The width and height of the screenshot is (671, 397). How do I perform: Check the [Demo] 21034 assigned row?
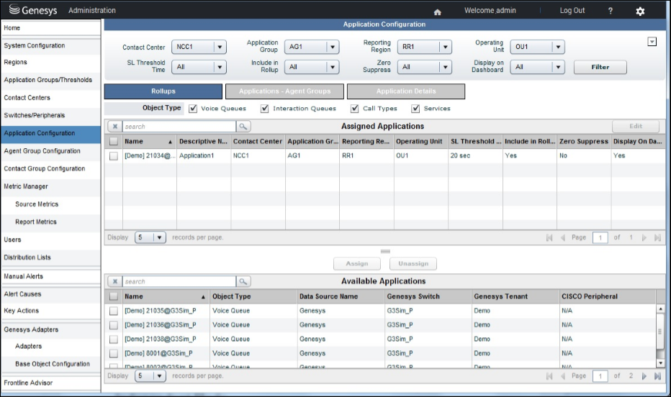pyautogui.click(x=114, y=156)
